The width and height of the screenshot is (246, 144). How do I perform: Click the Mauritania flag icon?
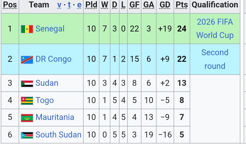coord(27,118)
